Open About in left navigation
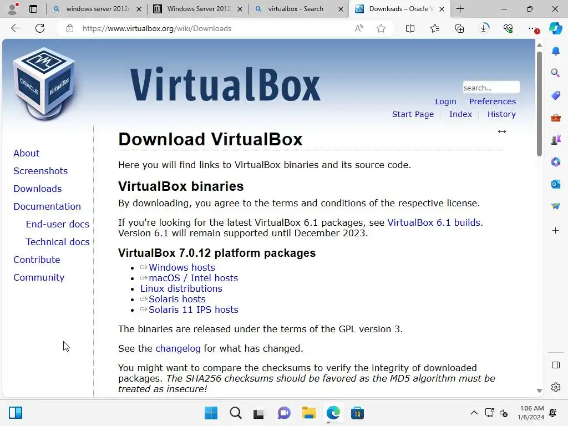The height and width of the screenshot is (426, 568). (26, 153)
